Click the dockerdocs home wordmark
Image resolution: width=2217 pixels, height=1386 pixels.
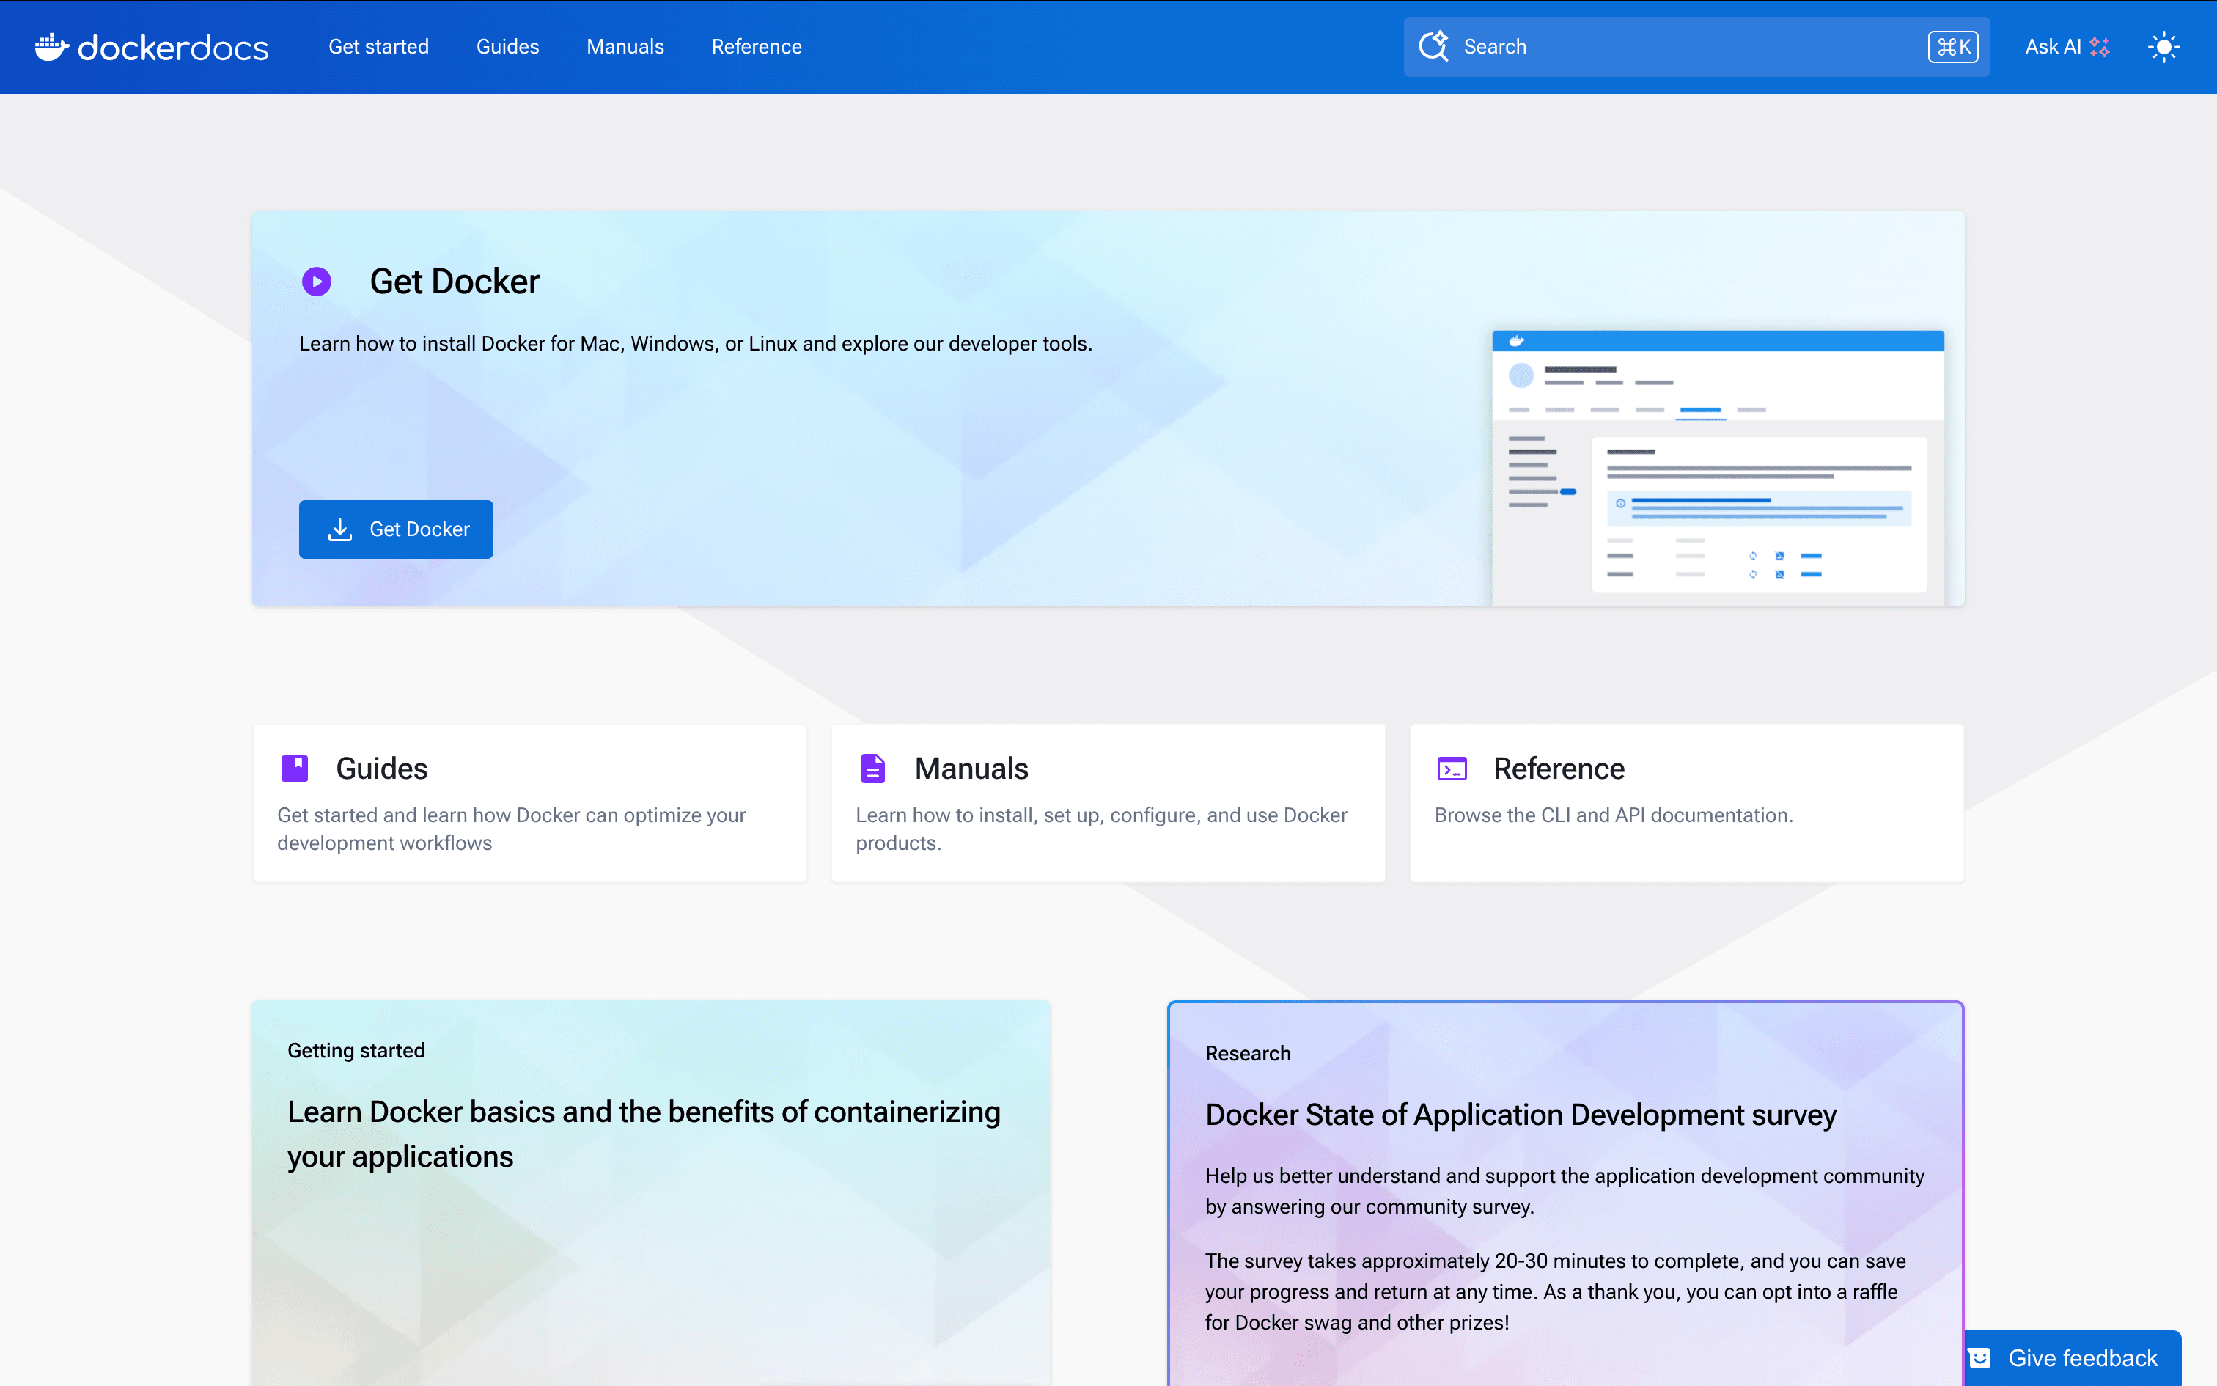[x=173, y=48]
